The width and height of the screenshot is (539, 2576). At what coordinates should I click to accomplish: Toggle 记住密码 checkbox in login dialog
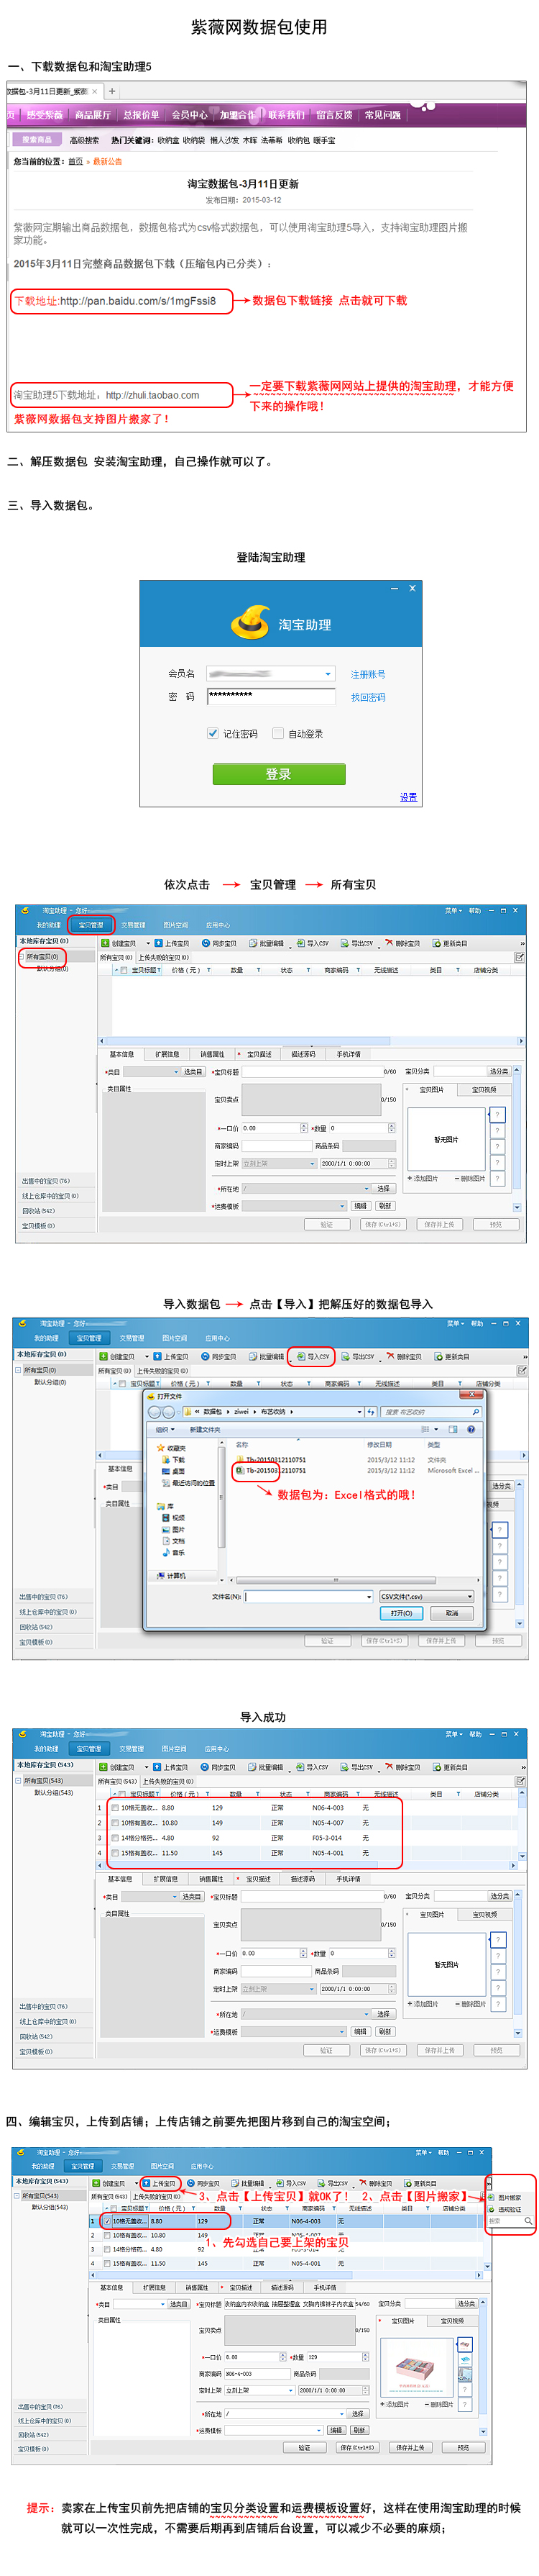pos(213,733)
